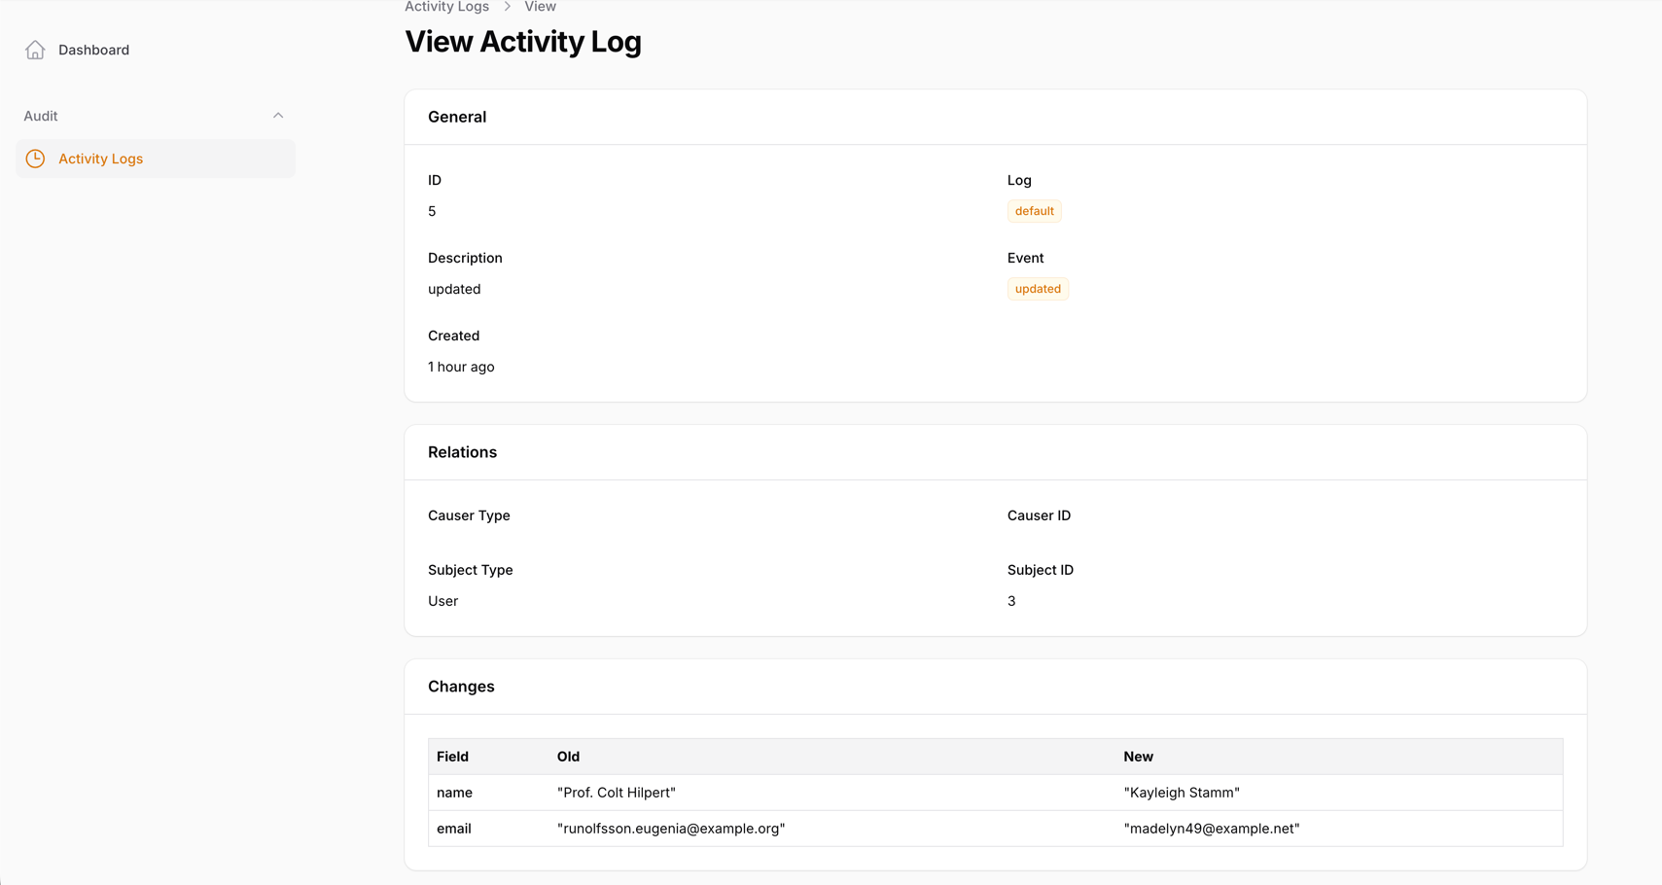Open Activity Logs from the breadcrumb
Image resolution: width=1662 pixels, height=885 pixels.
(446, 7)
